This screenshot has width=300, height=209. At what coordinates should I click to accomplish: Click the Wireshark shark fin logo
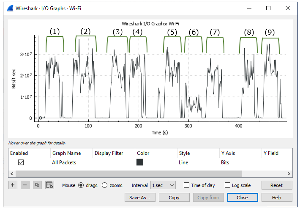click(x=10, y=8)
